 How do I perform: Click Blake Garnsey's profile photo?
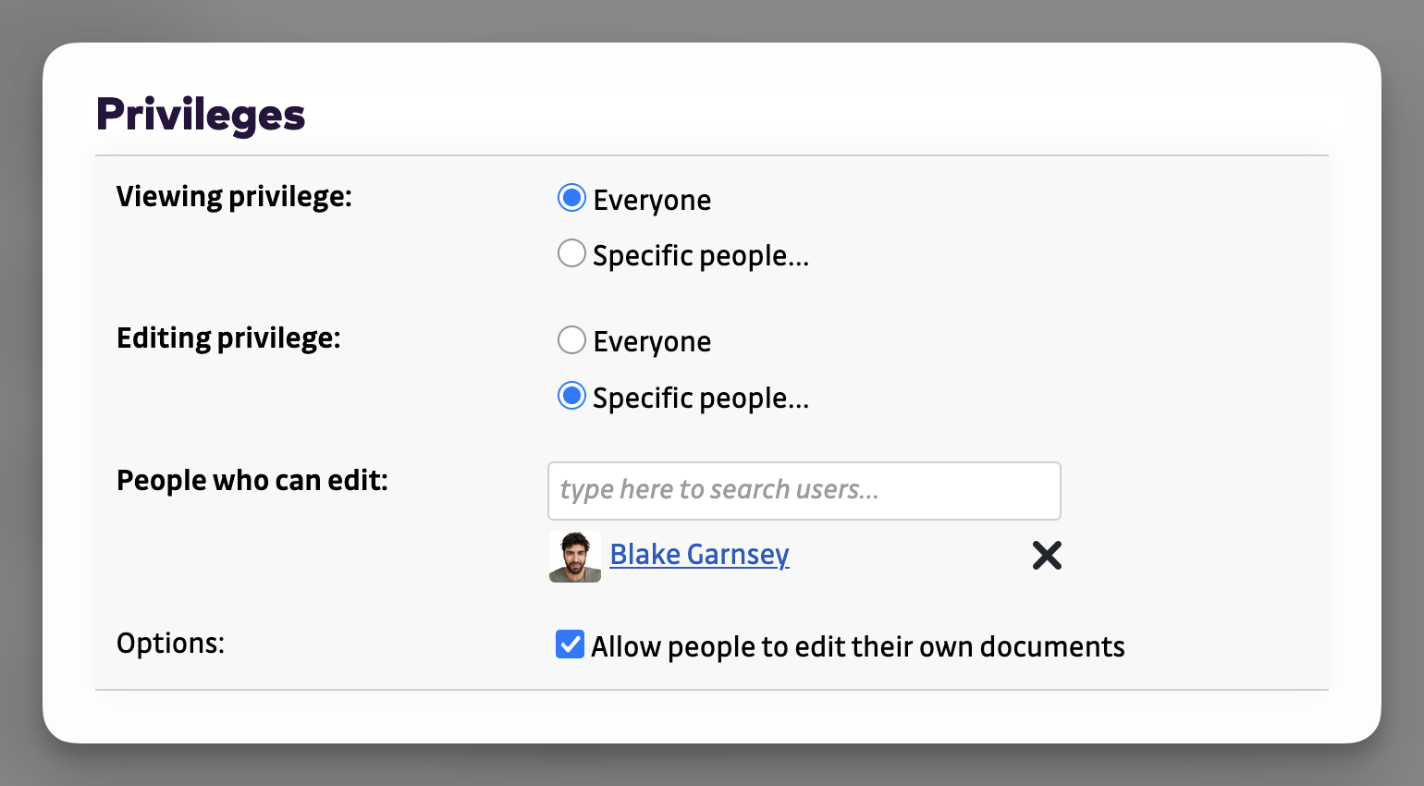coord(574,556)
